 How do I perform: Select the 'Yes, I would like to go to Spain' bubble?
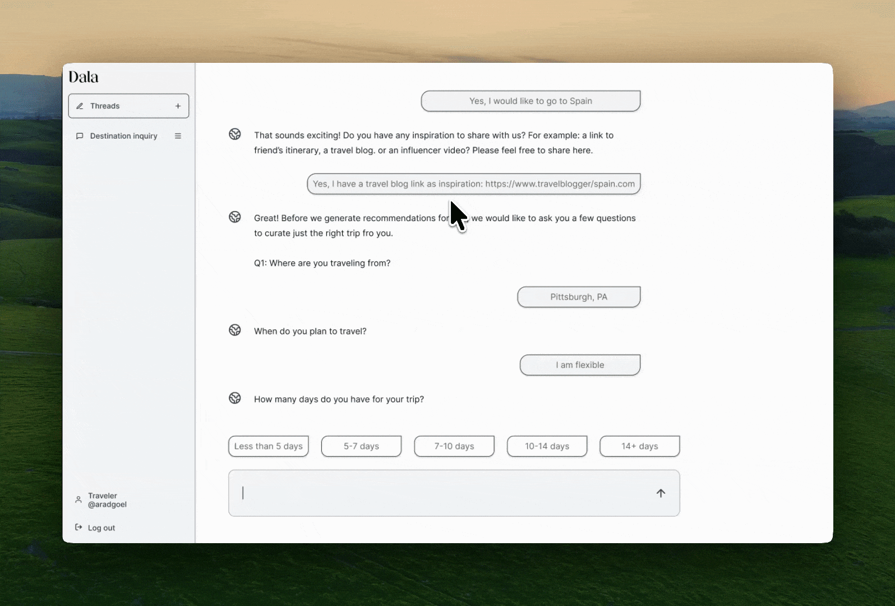pos(530,101)
